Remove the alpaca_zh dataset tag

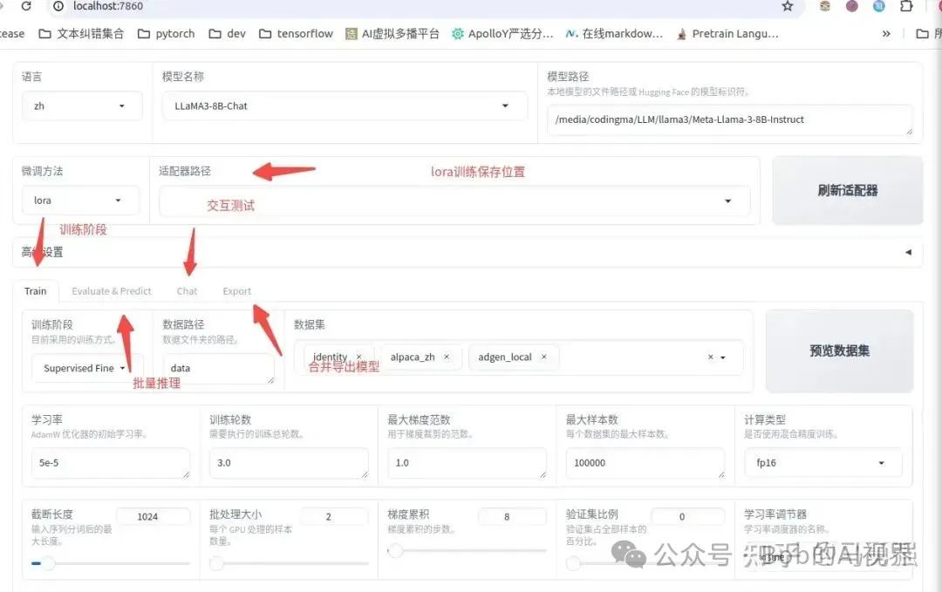(x=447, y=357)
